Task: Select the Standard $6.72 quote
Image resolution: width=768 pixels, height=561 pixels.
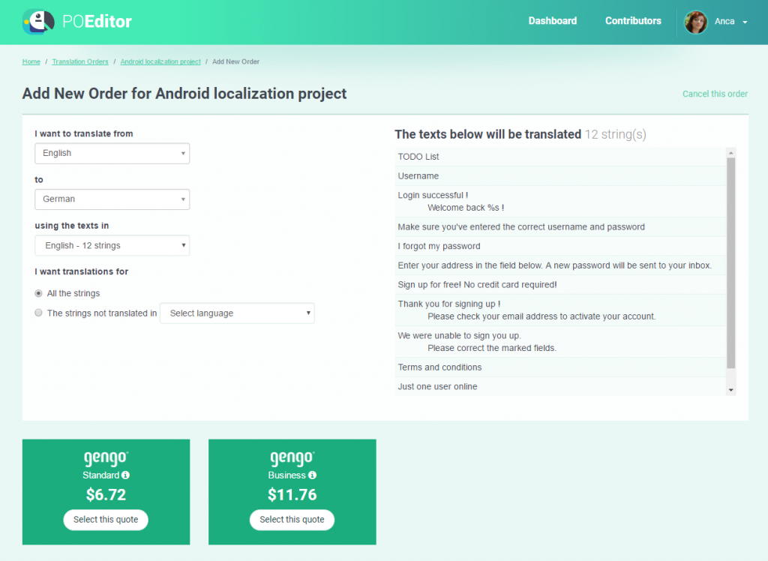Action: (106, 520)
